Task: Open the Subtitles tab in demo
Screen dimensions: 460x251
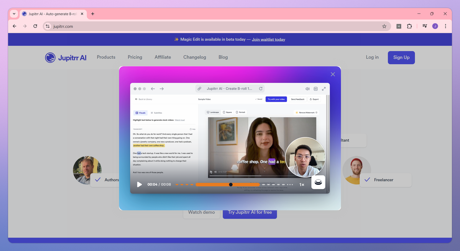Action: pyautogui.click(x=156, y=113)
